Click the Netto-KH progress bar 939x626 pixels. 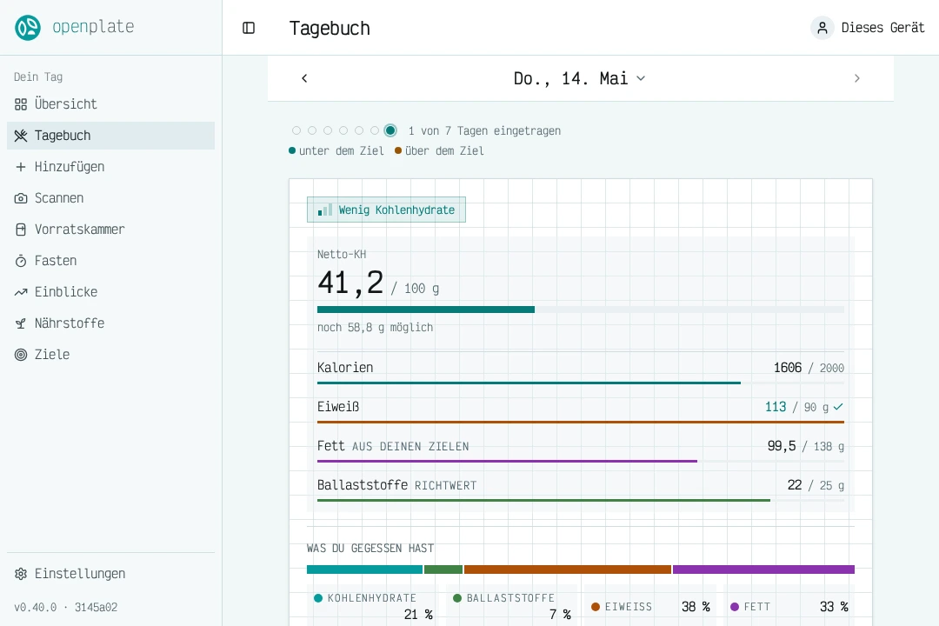click(x=581, y=310)
